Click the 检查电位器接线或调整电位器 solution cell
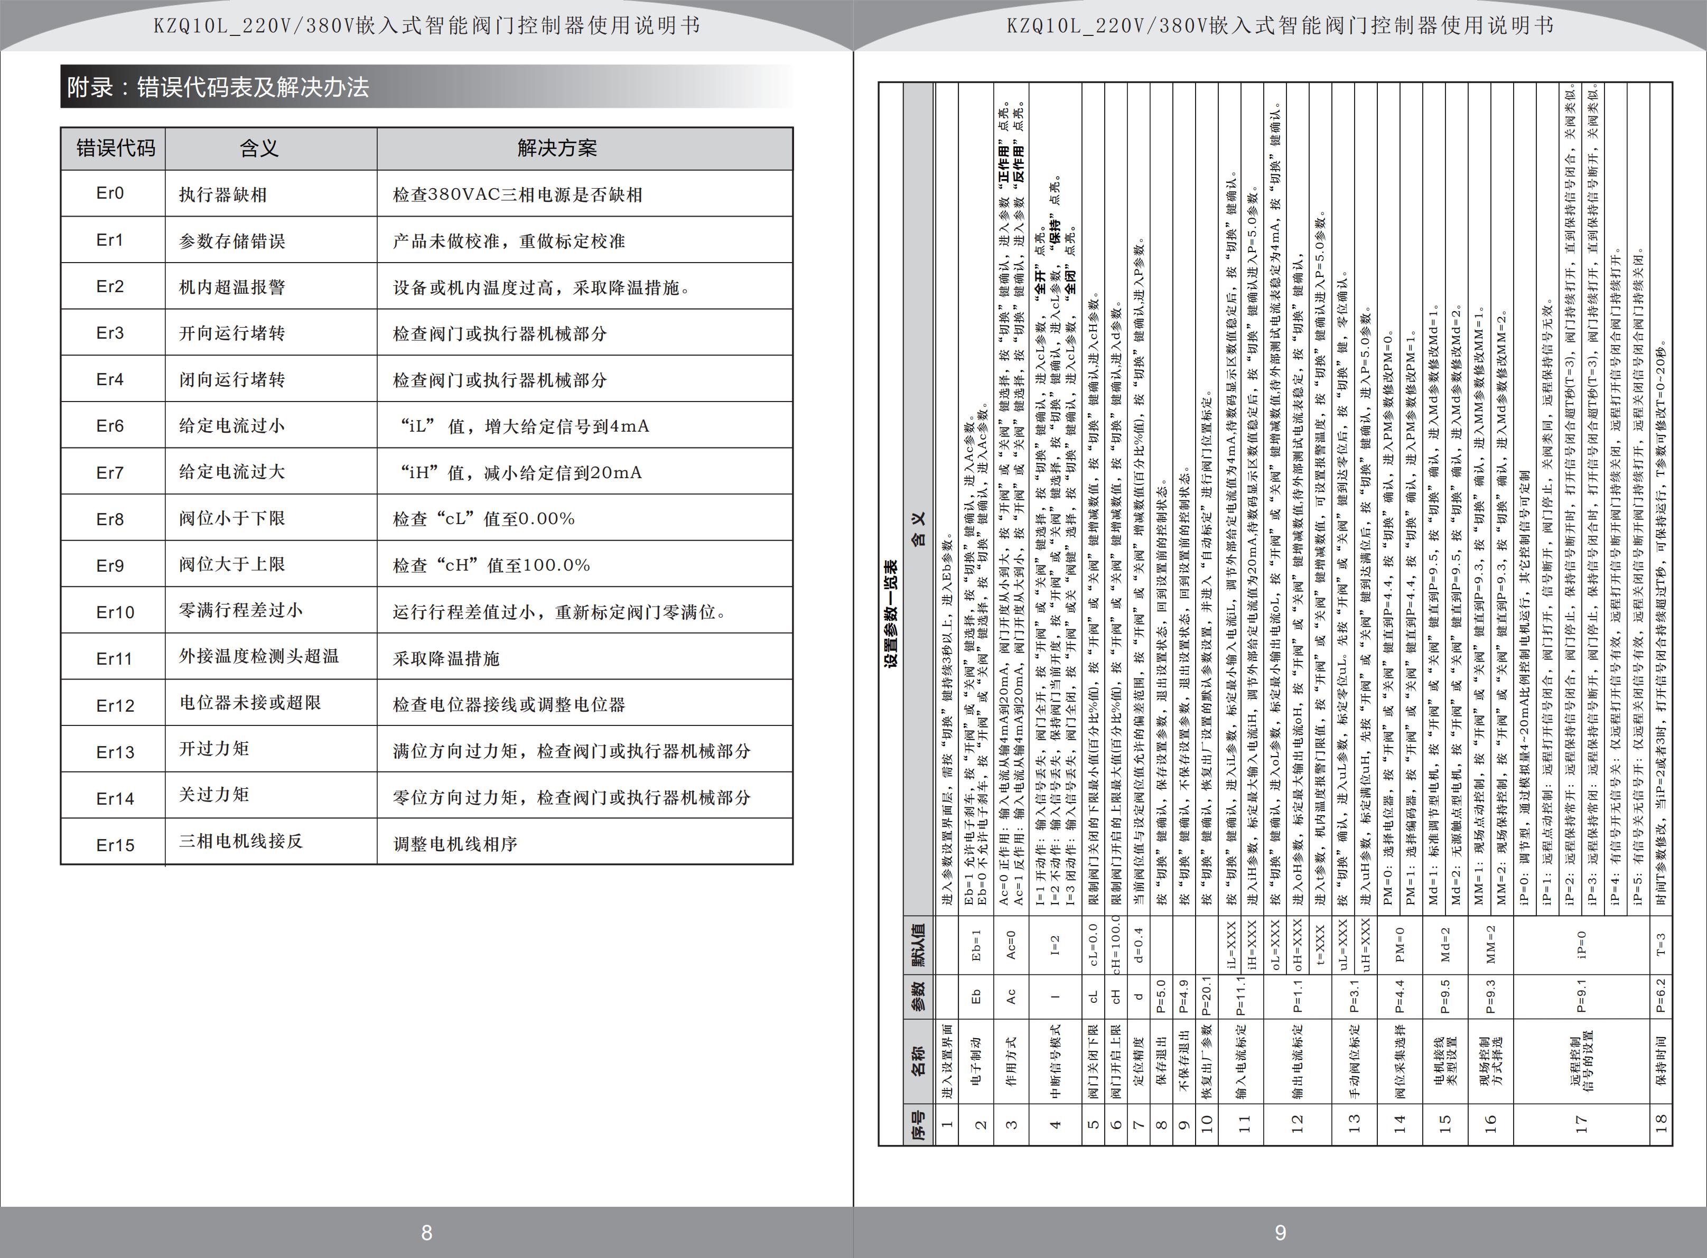The height and width of the screenshot is (1258, 1707). coord(509,705)
